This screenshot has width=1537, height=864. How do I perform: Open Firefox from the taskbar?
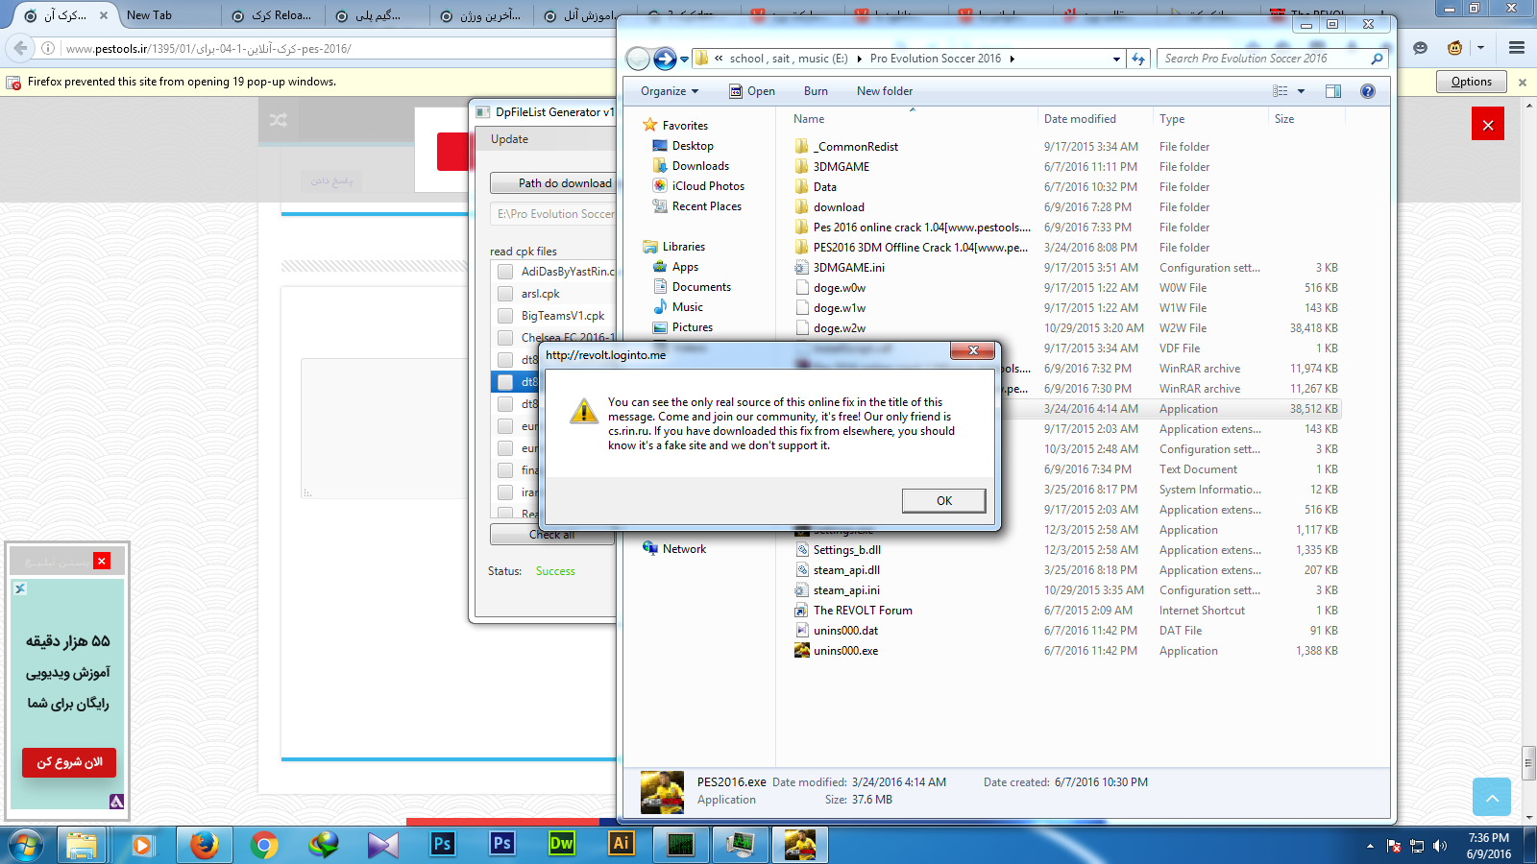click(204, 845)
